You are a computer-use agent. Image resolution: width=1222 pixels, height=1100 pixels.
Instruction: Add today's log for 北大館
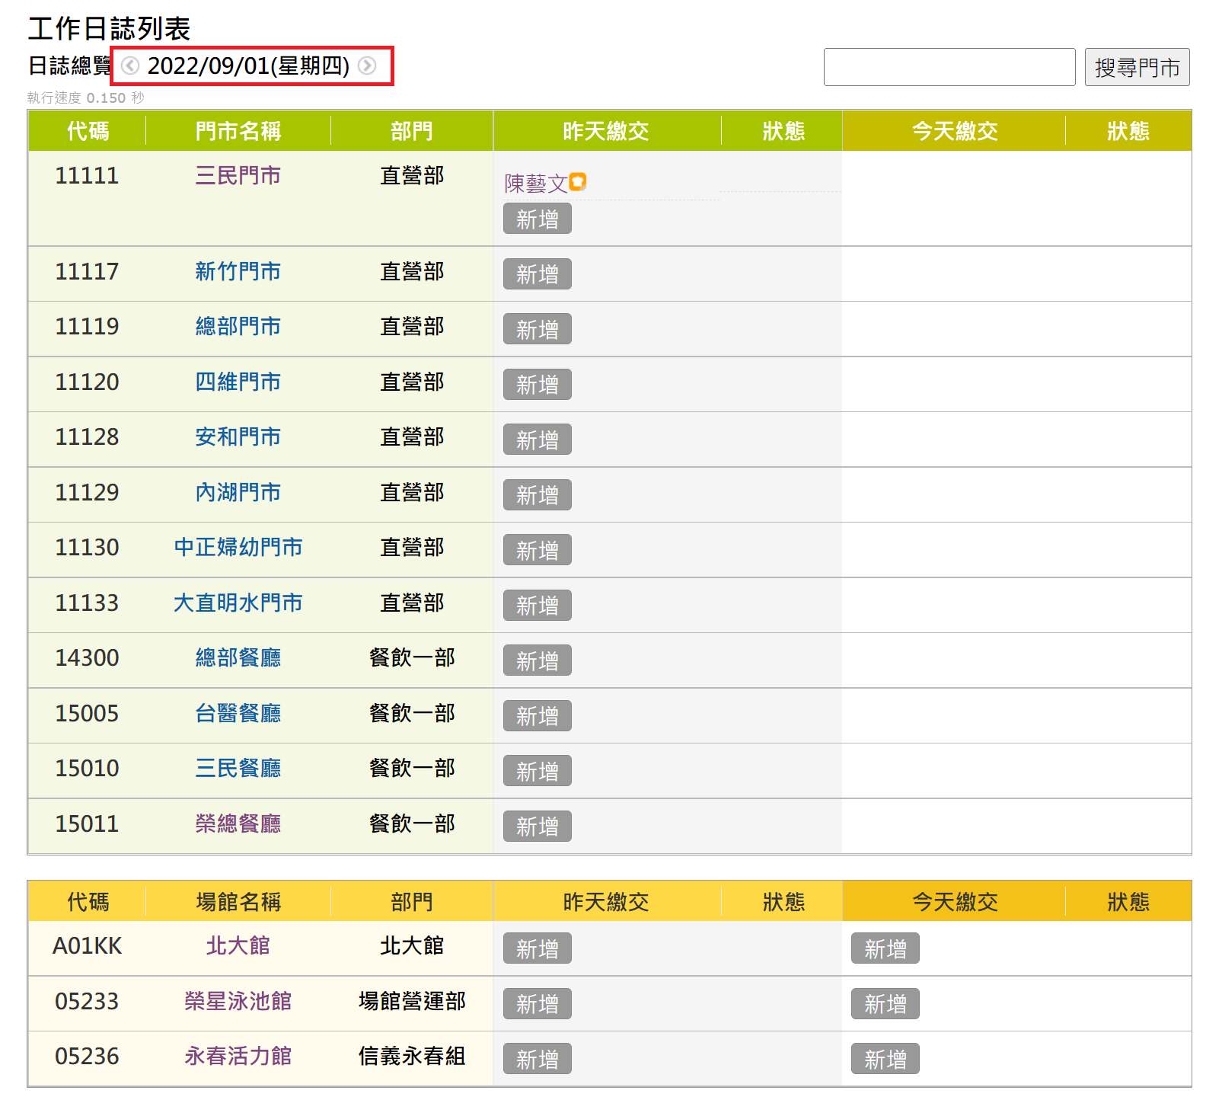[885, 948]
